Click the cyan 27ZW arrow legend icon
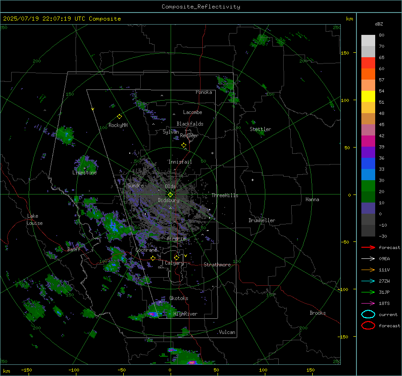Screen dimensions: 402x376 pyautogui.click(x=368, y=281)
